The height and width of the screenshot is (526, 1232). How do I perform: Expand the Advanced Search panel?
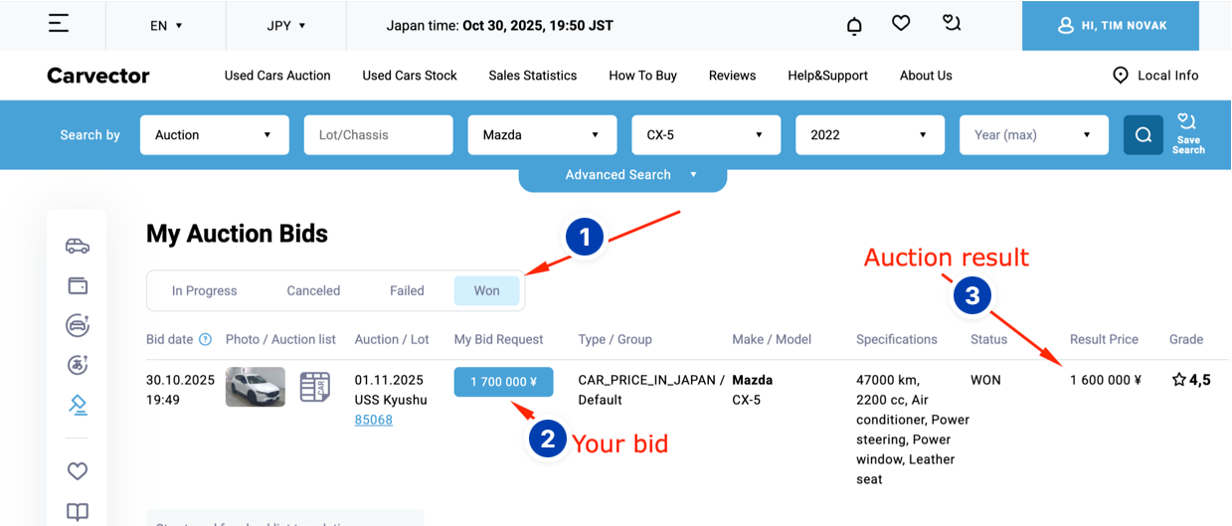pos(622,176)
